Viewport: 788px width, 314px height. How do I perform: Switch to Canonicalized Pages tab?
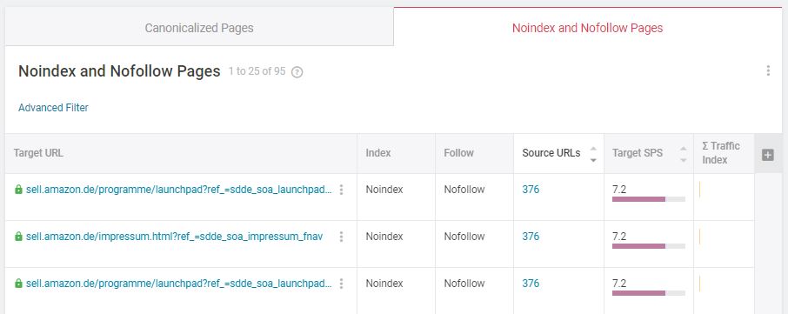coord(199,28)
